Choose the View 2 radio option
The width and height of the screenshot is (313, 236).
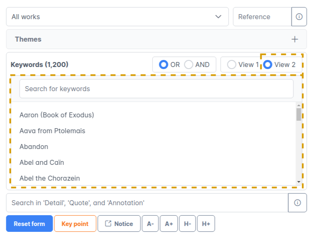[267, 65]
